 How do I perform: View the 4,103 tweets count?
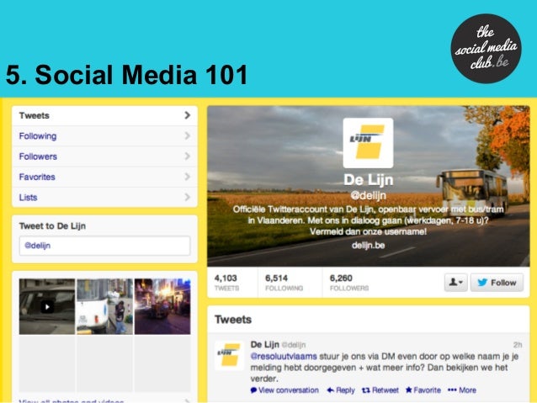coord(226,283)
